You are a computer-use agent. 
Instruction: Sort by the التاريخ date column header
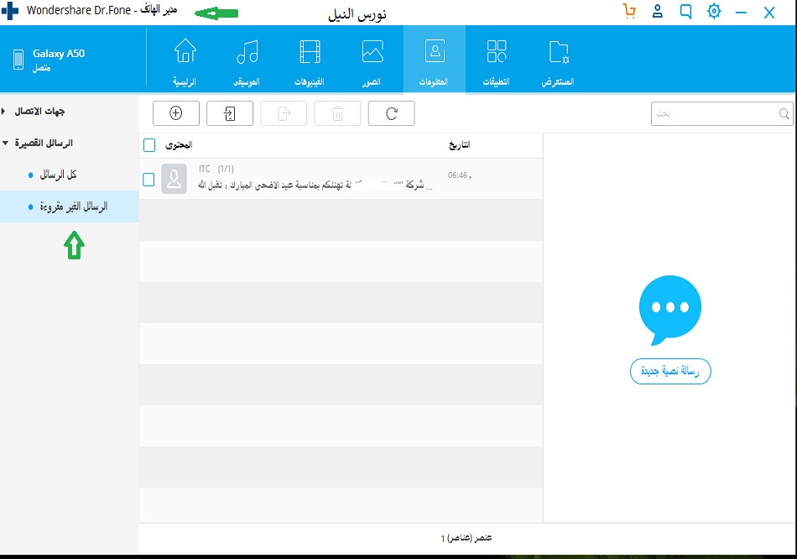(x=459, y=145)
